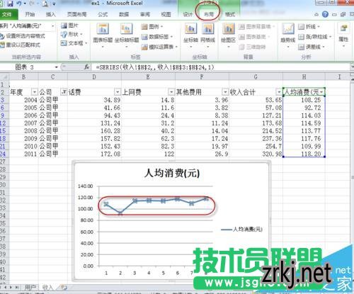Open the 坐标轴标题 axis titles tool
Image resolution: width=354 pixels, height=294 pixels.
pos(127,35)
